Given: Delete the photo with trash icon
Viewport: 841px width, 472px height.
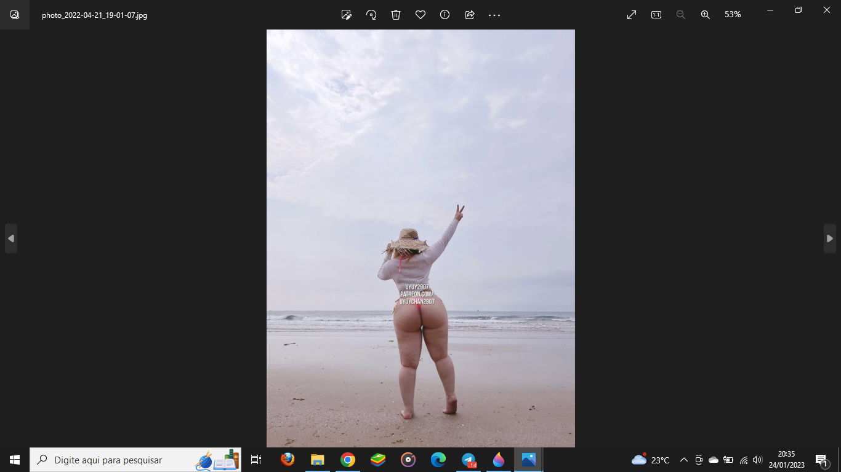Looking at the screenshot, I should [x=396, y=15].
